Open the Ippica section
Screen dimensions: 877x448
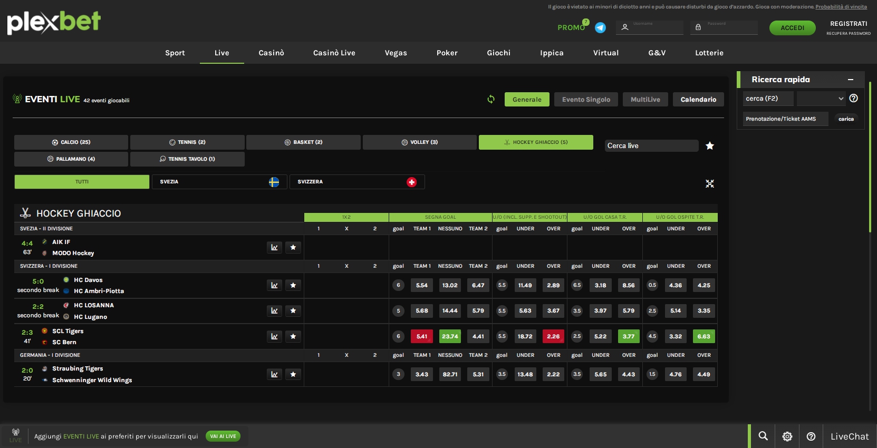pyautogui.click(x=552, y=53)
